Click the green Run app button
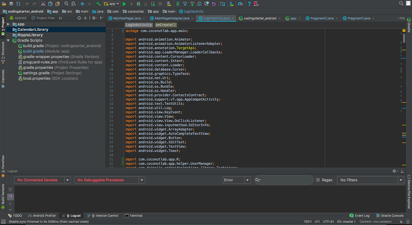The width and height of the screenshot is (412, 225). (x=124, y=4)
